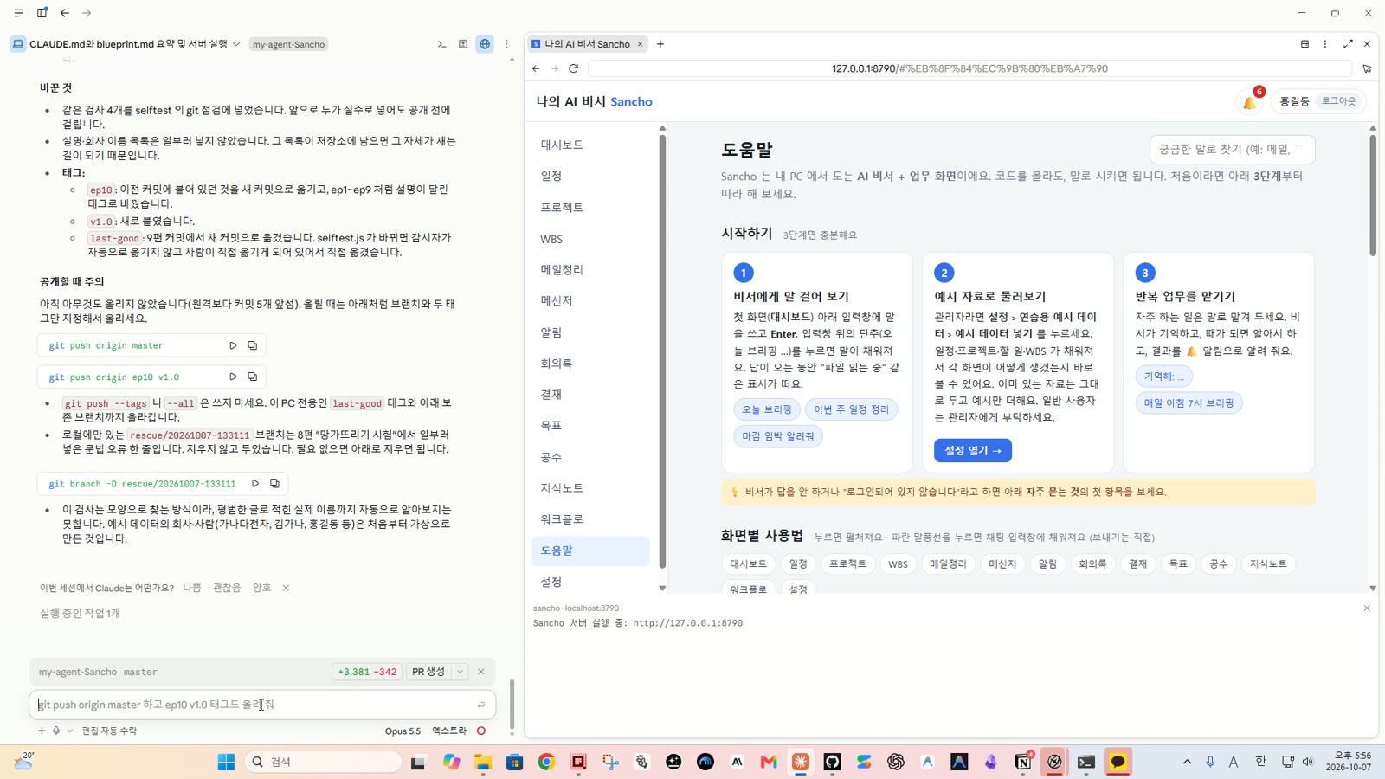The height and width of the screenshot is (779, 1385).
Task: Go back with the Claude app's back arrow
Action: 65,13
